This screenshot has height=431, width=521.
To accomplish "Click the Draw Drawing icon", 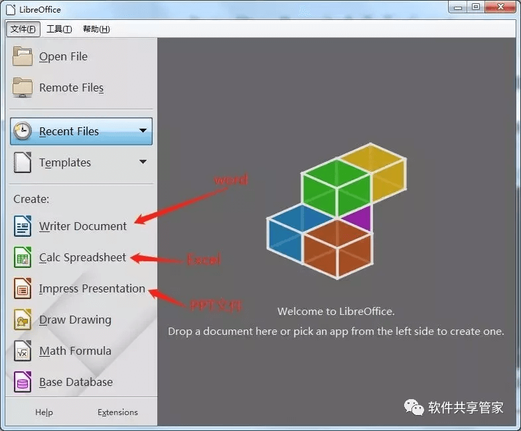I will click(x=23, y=320).
